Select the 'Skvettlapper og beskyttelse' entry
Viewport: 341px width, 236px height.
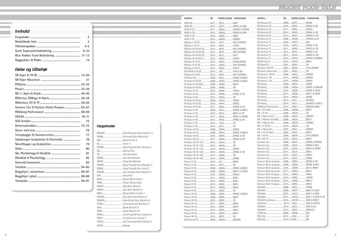point(52,144)
